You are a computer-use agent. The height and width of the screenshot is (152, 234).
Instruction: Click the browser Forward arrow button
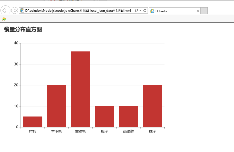(x=15, y=10)
